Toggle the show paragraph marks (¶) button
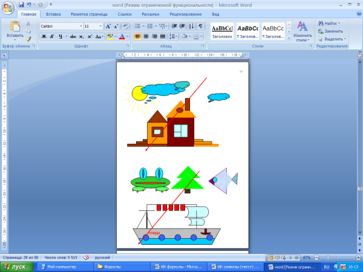Viewport: 363px width, 272px height. (x=201, y=27)
